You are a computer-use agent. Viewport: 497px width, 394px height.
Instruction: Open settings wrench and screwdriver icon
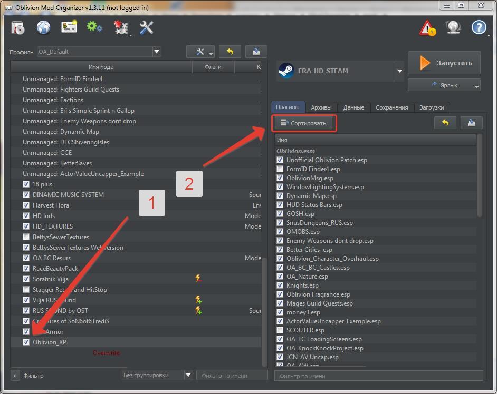pos(147,27)
